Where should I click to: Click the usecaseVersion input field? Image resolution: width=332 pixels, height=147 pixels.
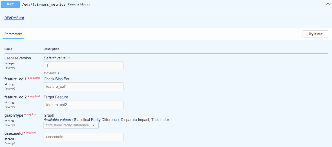[83, 66]
